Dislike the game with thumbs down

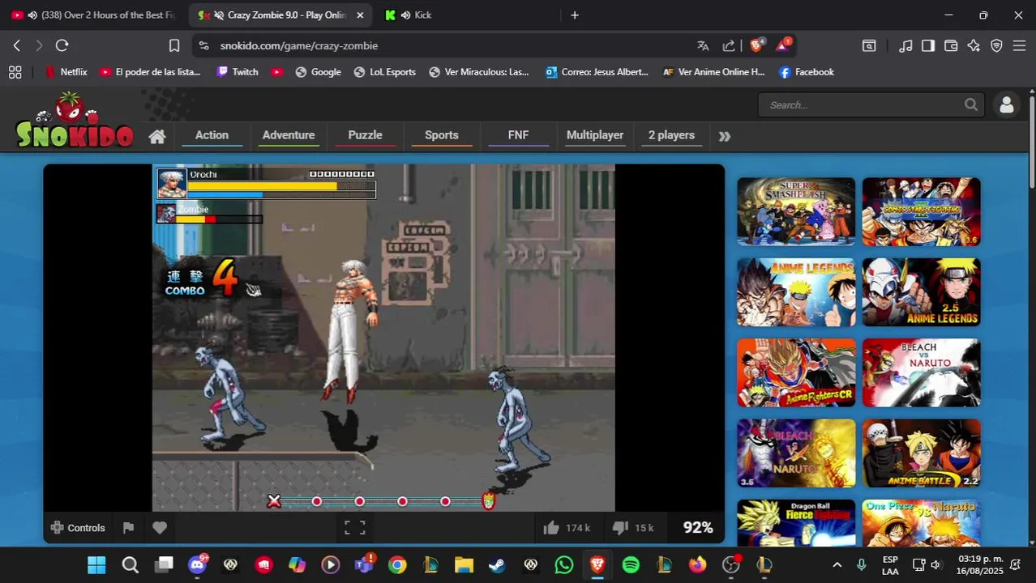[x=620, y=528]
